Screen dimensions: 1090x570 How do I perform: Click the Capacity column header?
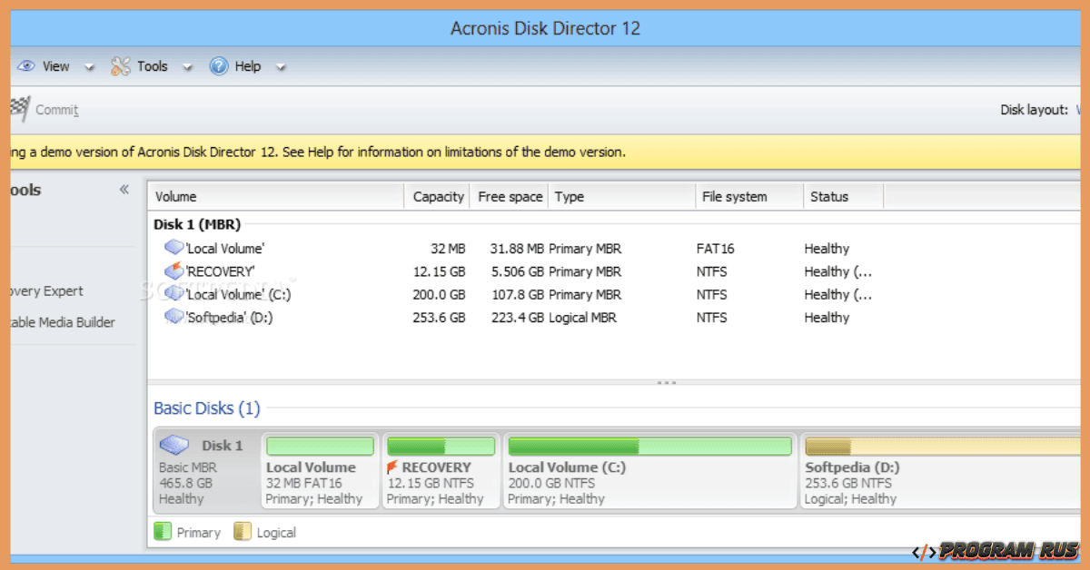point(438,196)
